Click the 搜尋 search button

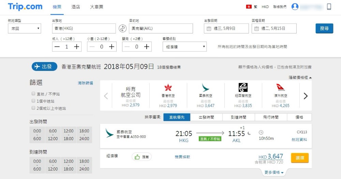(x=324, y=28)
